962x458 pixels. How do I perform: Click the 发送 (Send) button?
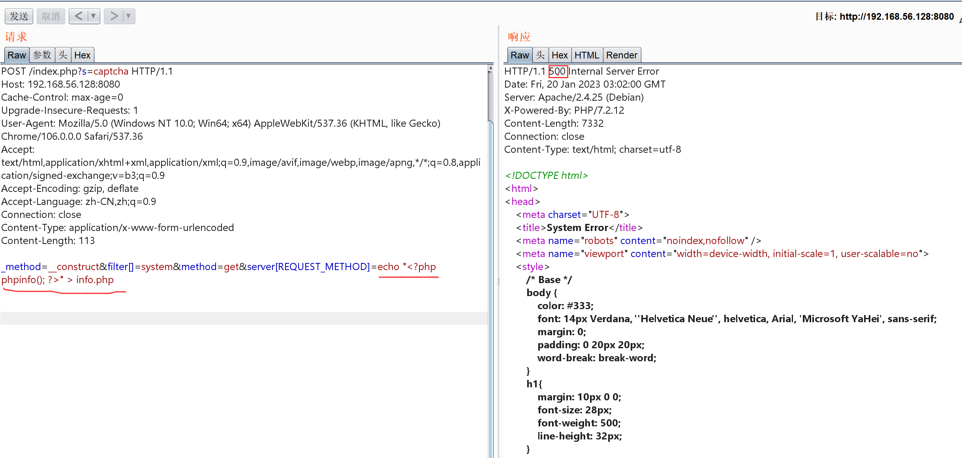[19, 16]
